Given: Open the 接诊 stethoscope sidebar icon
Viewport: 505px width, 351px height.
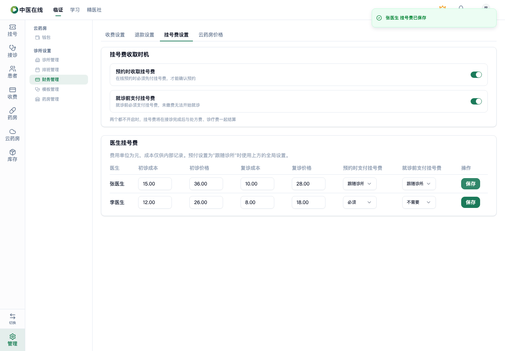Looking at the screenshot, I should 13,48.
